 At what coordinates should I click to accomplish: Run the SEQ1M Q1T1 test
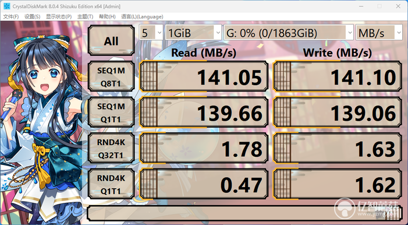tap(111, 112)
